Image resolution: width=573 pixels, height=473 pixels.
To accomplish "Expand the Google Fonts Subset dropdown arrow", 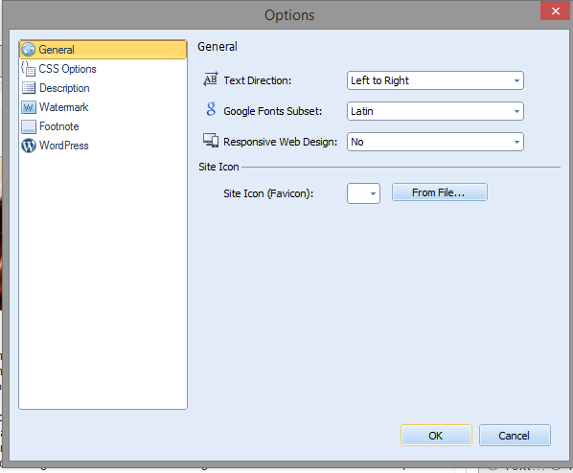I will click(516, 111).
